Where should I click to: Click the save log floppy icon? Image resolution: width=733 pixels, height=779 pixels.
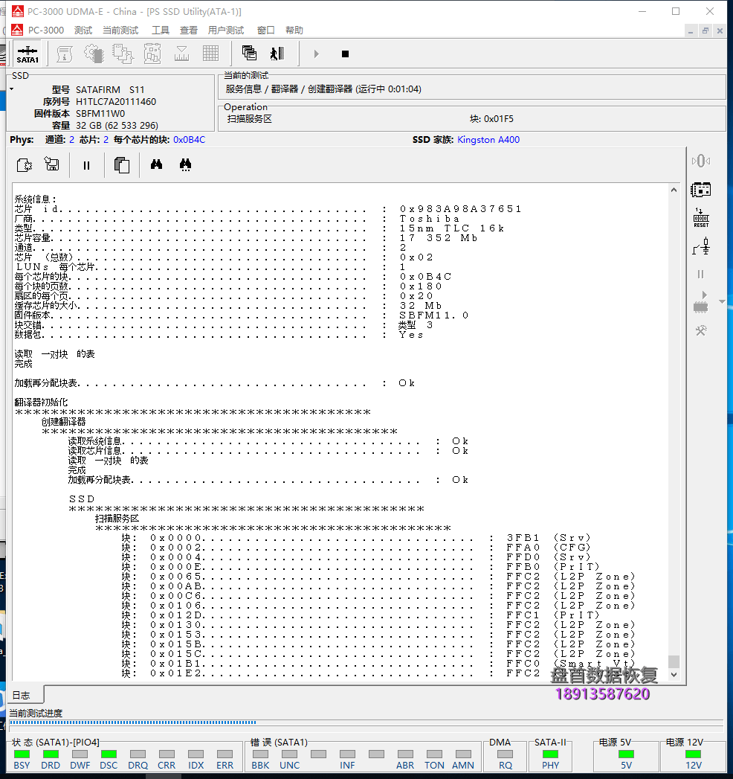point(51,164)
